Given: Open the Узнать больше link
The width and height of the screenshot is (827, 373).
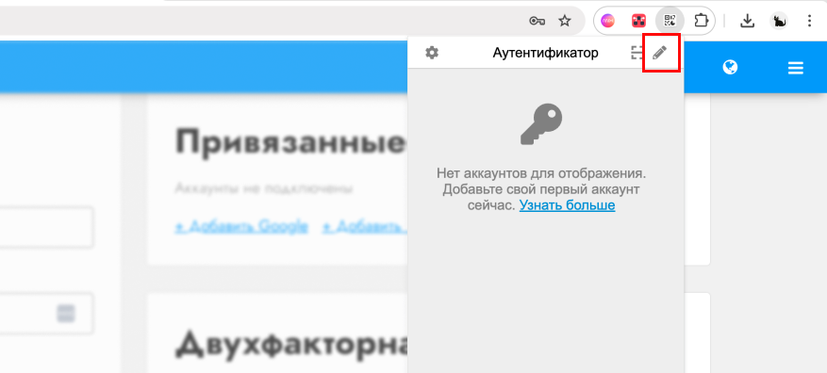Looking at the screenshot, I should (567, 205).
